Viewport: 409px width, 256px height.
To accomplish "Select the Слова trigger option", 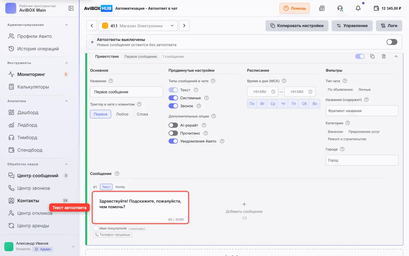I will [x=142, y=114].
